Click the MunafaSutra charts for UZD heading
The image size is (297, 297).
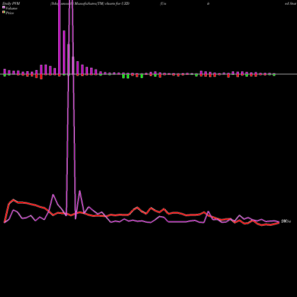tap(90, 4)
